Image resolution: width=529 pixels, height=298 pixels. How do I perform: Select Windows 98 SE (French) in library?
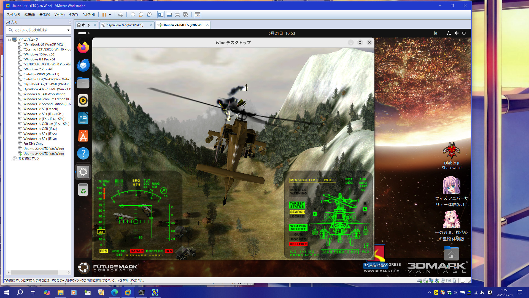click(x=41, y=109)
